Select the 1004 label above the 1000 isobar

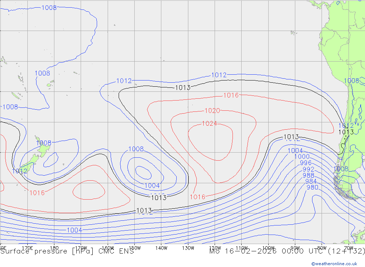pos(295,150)
